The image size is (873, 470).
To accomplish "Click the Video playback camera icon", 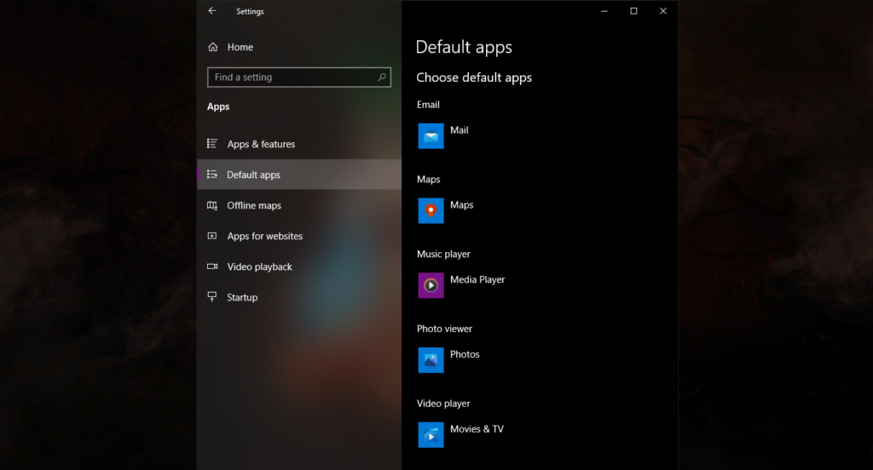I will pyautogui.click(x=212, y=267).
